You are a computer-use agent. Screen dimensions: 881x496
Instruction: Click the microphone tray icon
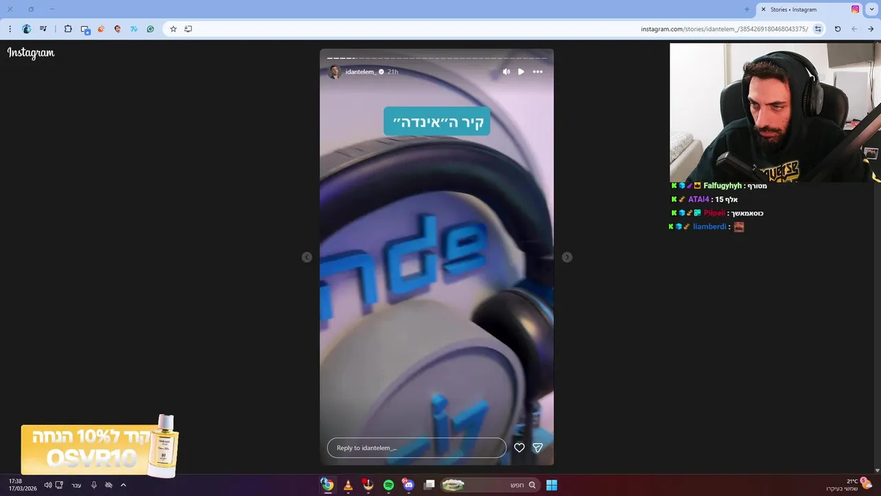point(94,485)
